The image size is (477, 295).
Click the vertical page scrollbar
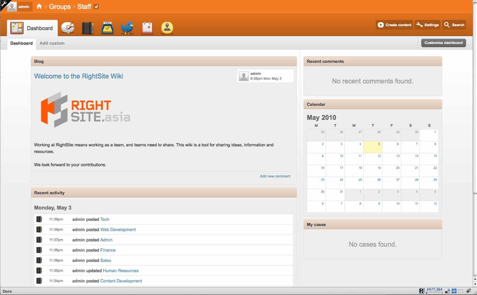(x=474, y=111)
